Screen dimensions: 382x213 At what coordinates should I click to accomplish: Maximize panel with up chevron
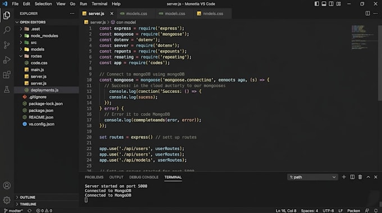coord(368,177)
